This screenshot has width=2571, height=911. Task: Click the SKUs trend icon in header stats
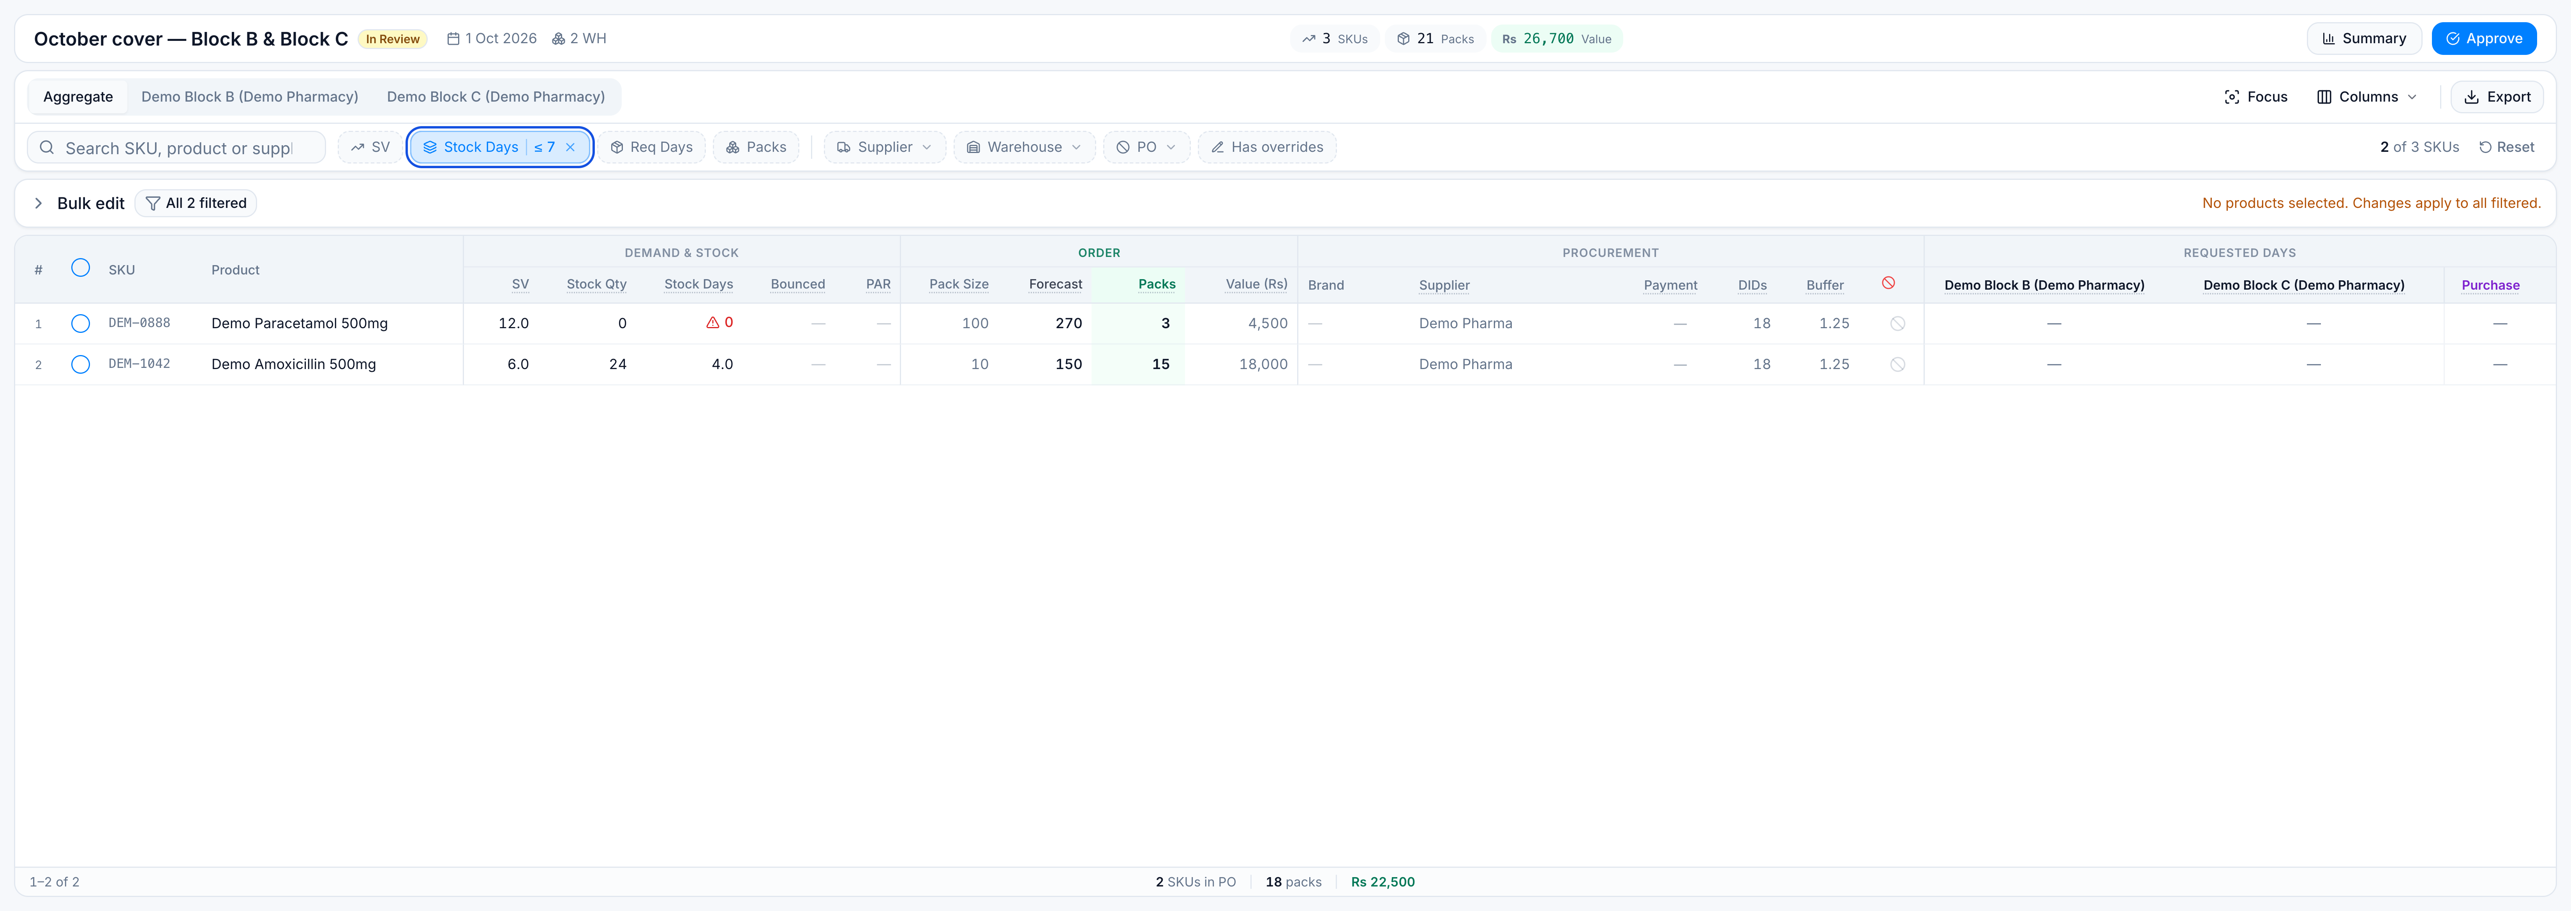pyautogui.click(x=1308, y=39)
